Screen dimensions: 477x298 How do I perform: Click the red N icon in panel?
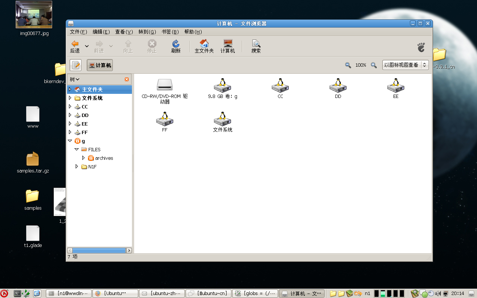tap(4, 294)
